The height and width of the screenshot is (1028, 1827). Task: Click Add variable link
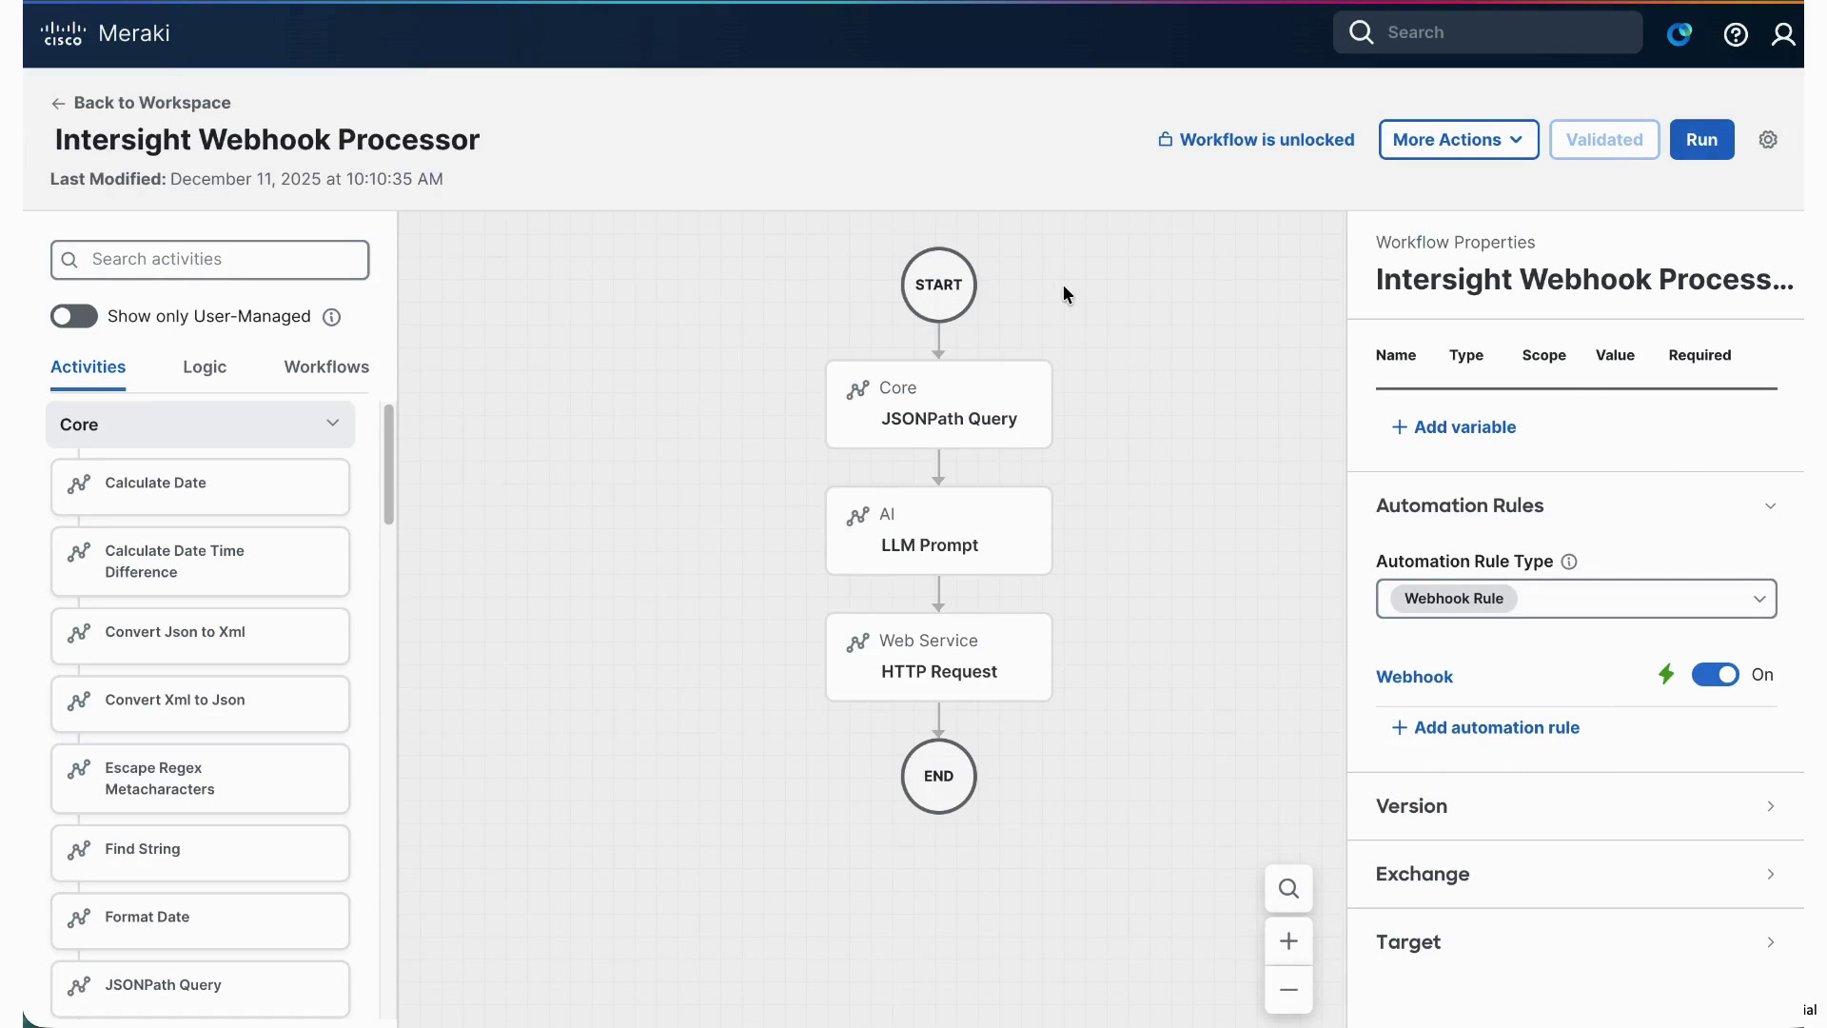[1454, 427]
